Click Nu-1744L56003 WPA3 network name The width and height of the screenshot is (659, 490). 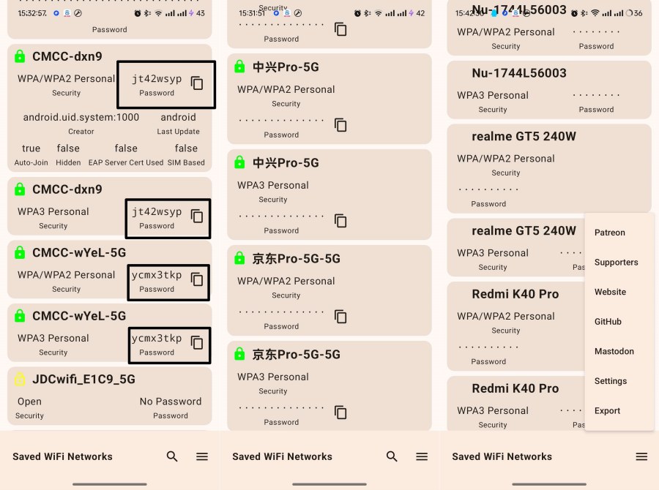(519, 73)
